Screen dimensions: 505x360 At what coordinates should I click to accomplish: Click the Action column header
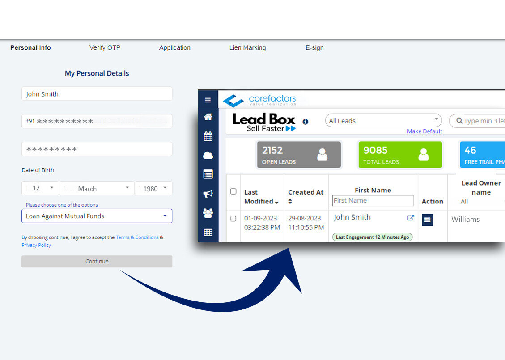point(433,201)
